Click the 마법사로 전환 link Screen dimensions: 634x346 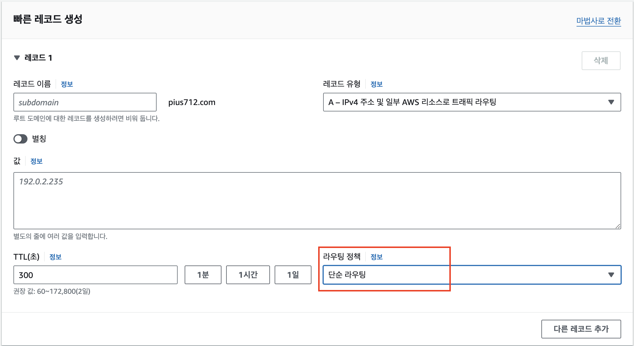click(598, 21)
